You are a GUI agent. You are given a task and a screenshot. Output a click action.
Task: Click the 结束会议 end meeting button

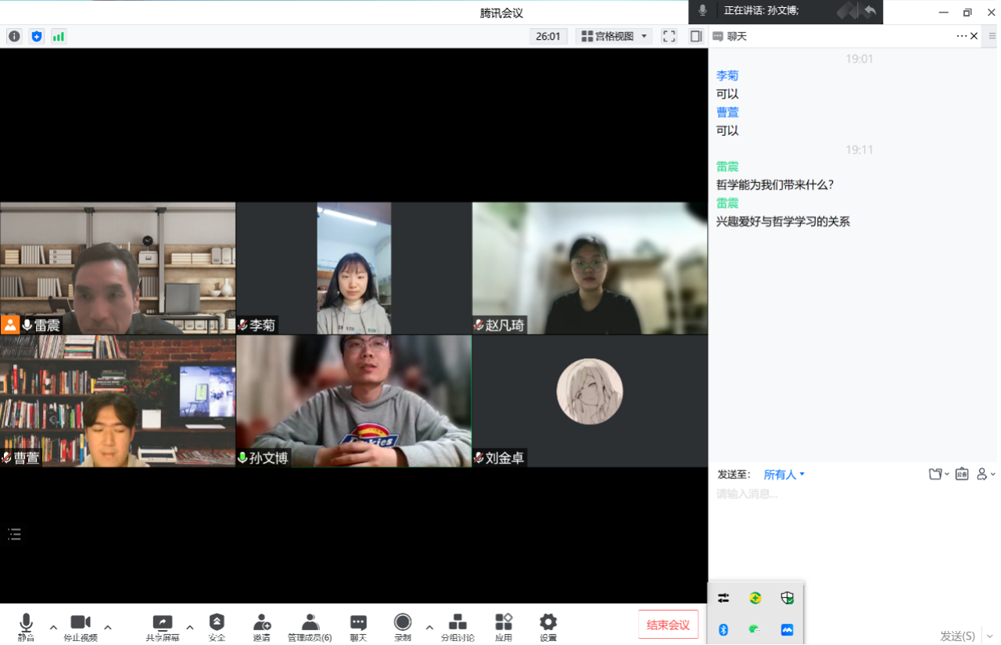668,625
